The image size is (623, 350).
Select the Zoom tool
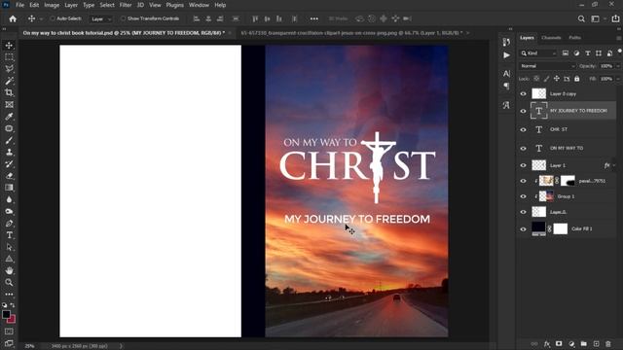(9, 283)
